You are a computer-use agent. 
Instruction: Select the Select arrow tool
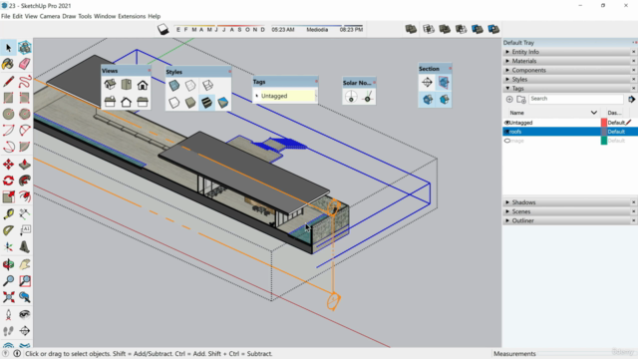pos(8,48)
